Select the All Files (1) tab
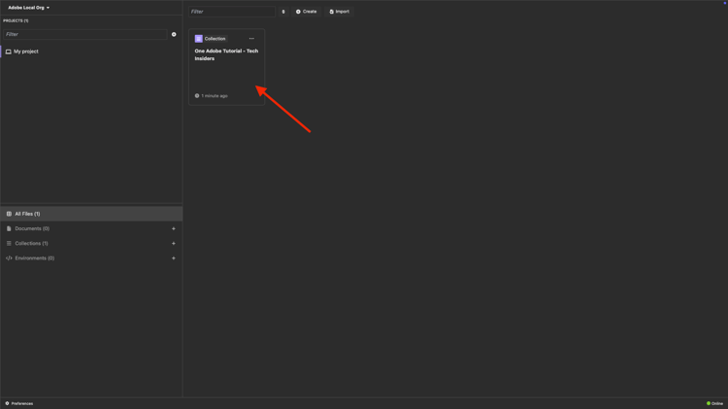This screenshot has width=728, height=409. tap(91, 214)
